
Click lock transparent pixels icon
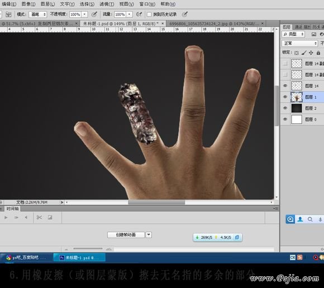[x=296, y=53]
